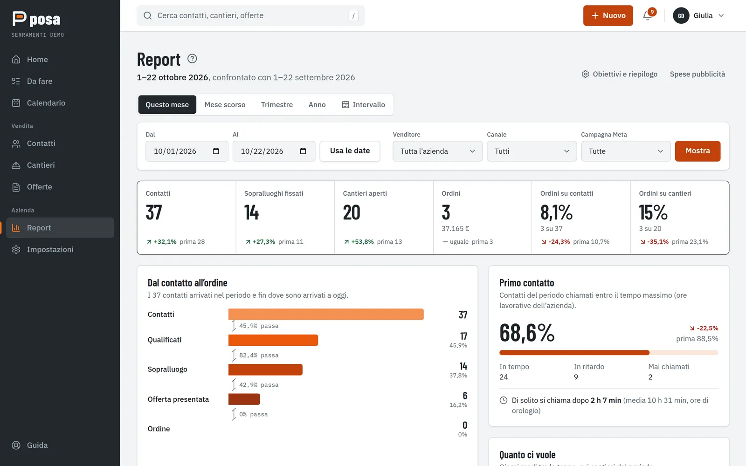This screenshot has height=466, width=746.
Task: Open Impostazioni in the sidebar
Action: tap(60, 249)
